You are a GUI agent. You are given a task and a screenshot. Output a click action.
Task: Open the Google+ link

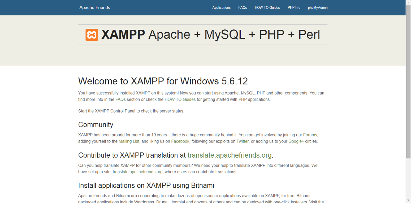point(296,141)
